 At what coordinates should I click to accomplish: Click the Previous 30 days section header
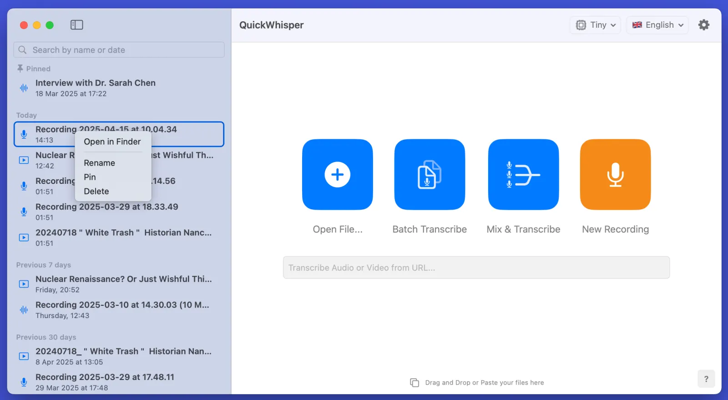coord(46,337)
